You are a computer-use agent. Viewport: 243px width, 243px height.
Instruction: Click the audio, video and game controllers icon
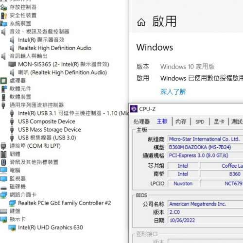click(x=3, y=32)
